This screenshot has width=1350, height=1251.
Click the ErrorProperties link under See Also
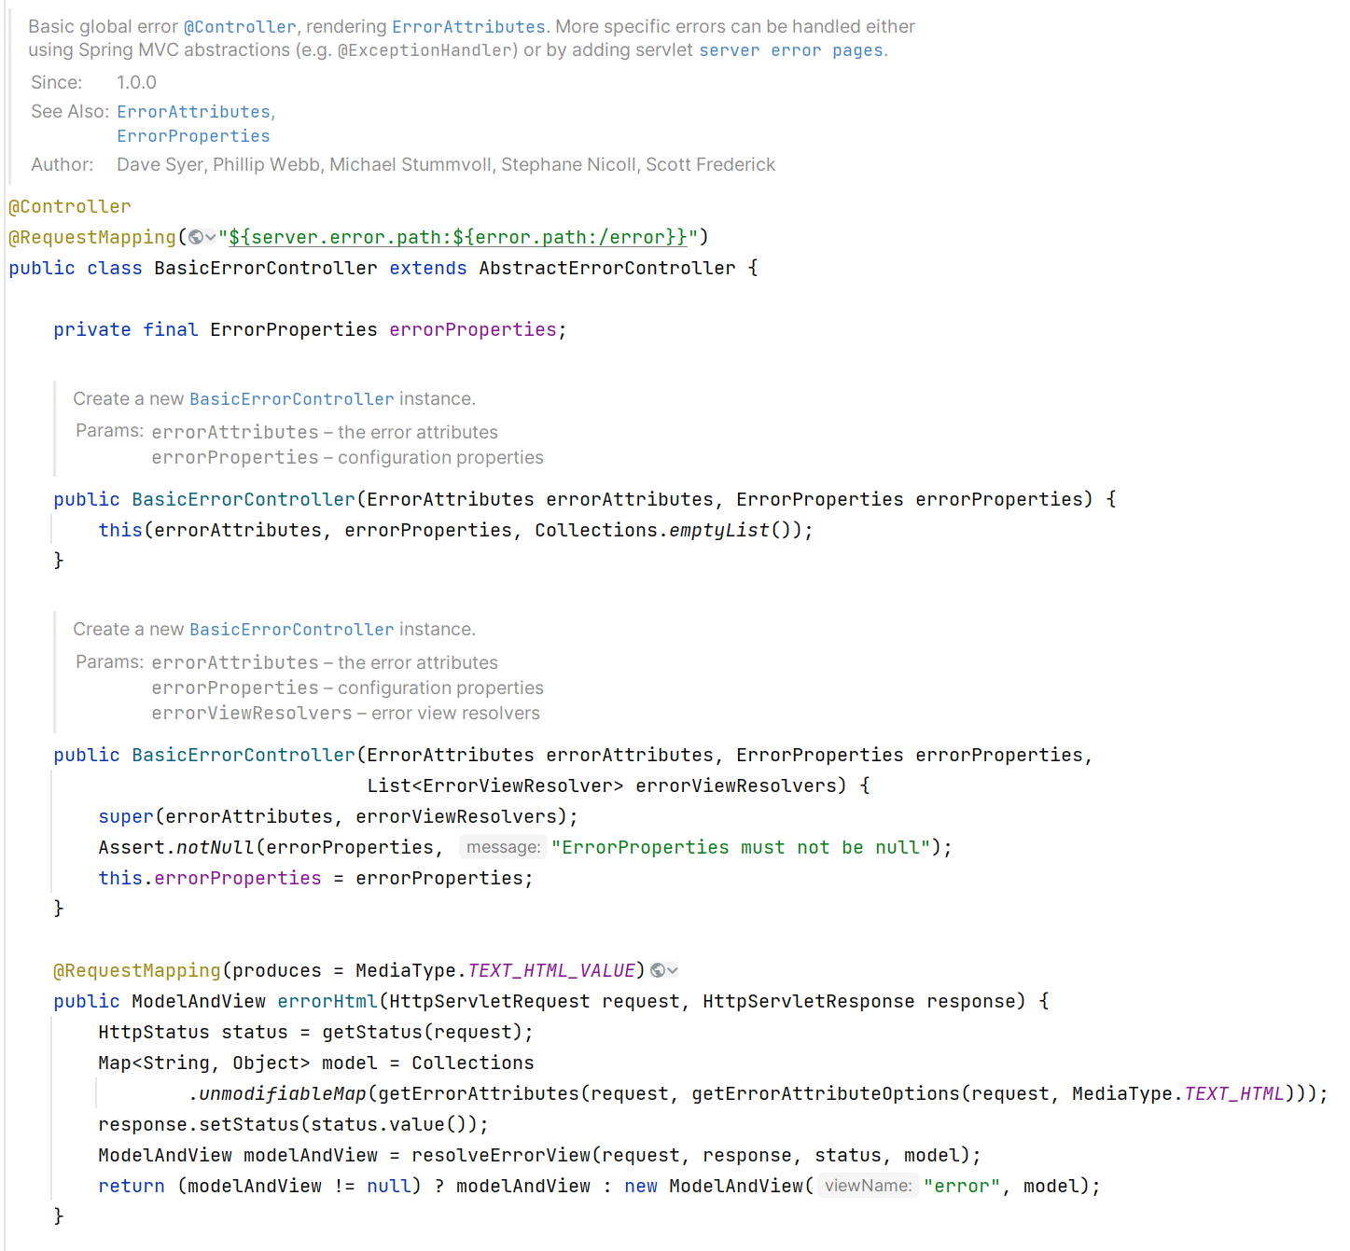coord(193,136)
